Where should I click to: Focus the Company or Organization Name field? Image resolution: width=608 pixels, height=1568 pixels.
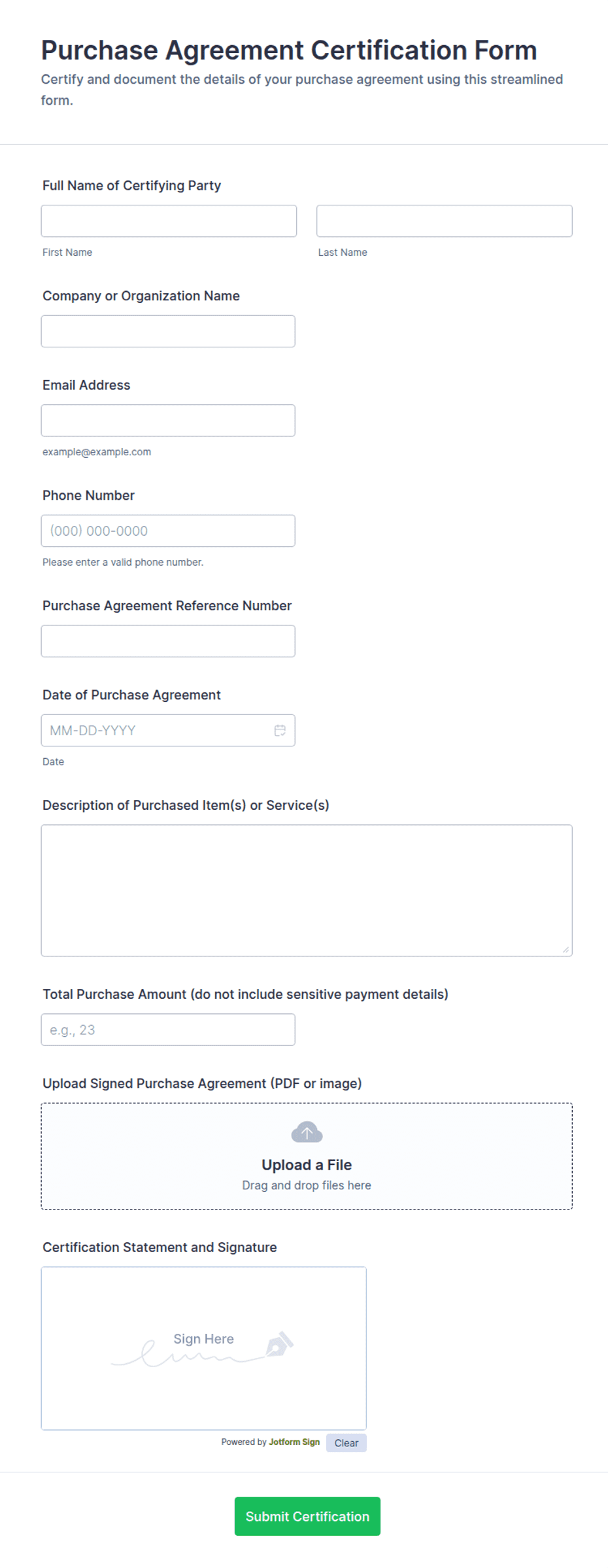[x=168, y=331]
